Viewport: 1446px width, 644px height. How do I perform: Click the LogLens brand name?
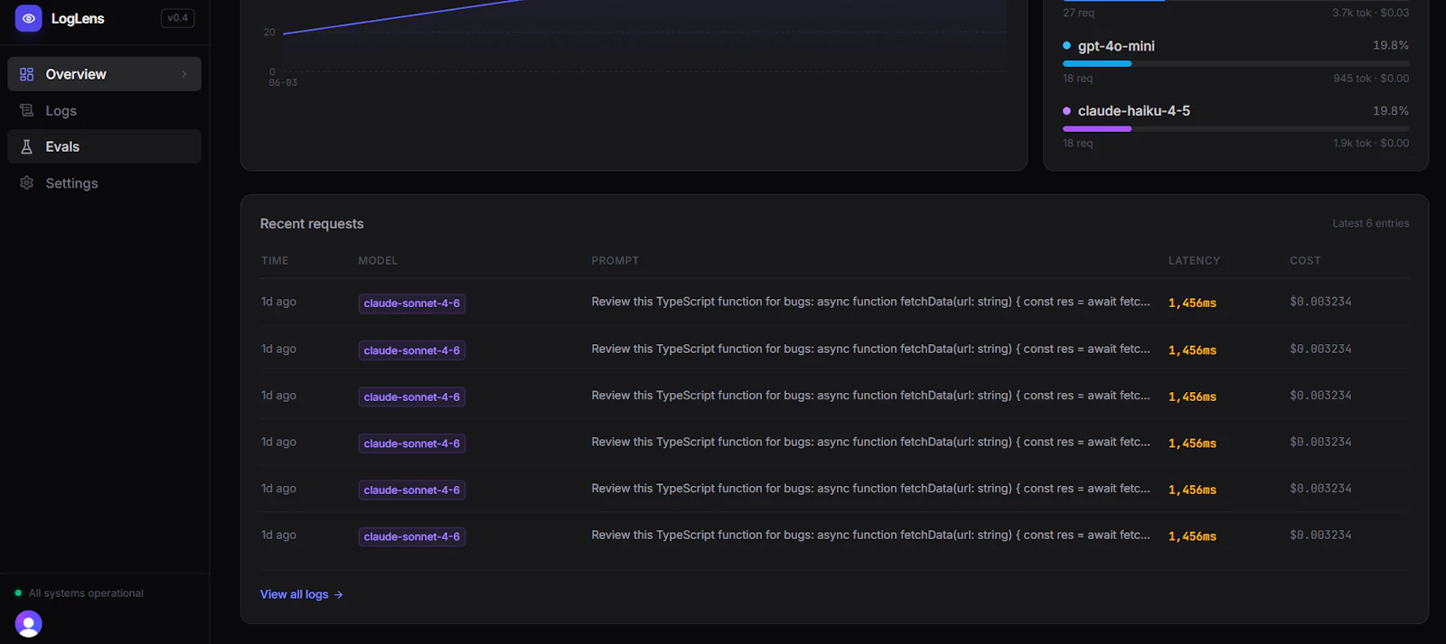pyautogui.click(x=78, y=18)
